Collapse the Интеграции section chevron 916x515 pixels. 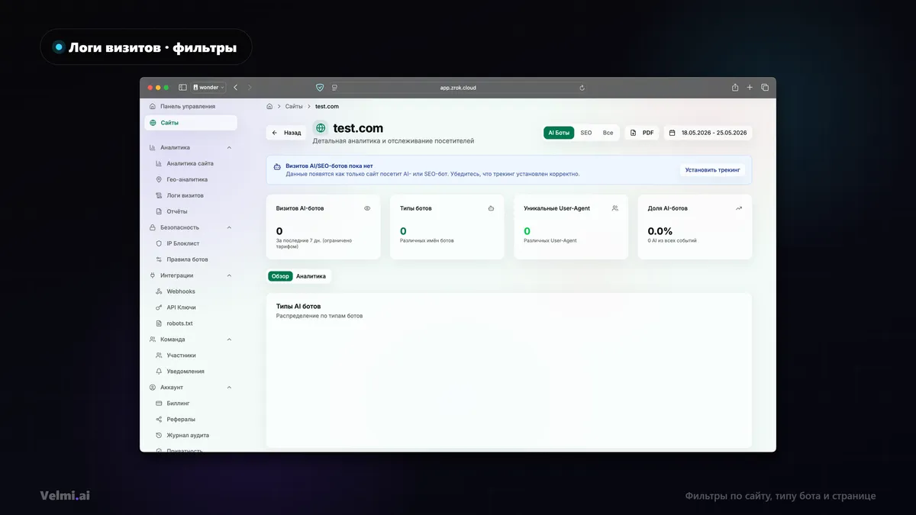[x=229, y=275]
